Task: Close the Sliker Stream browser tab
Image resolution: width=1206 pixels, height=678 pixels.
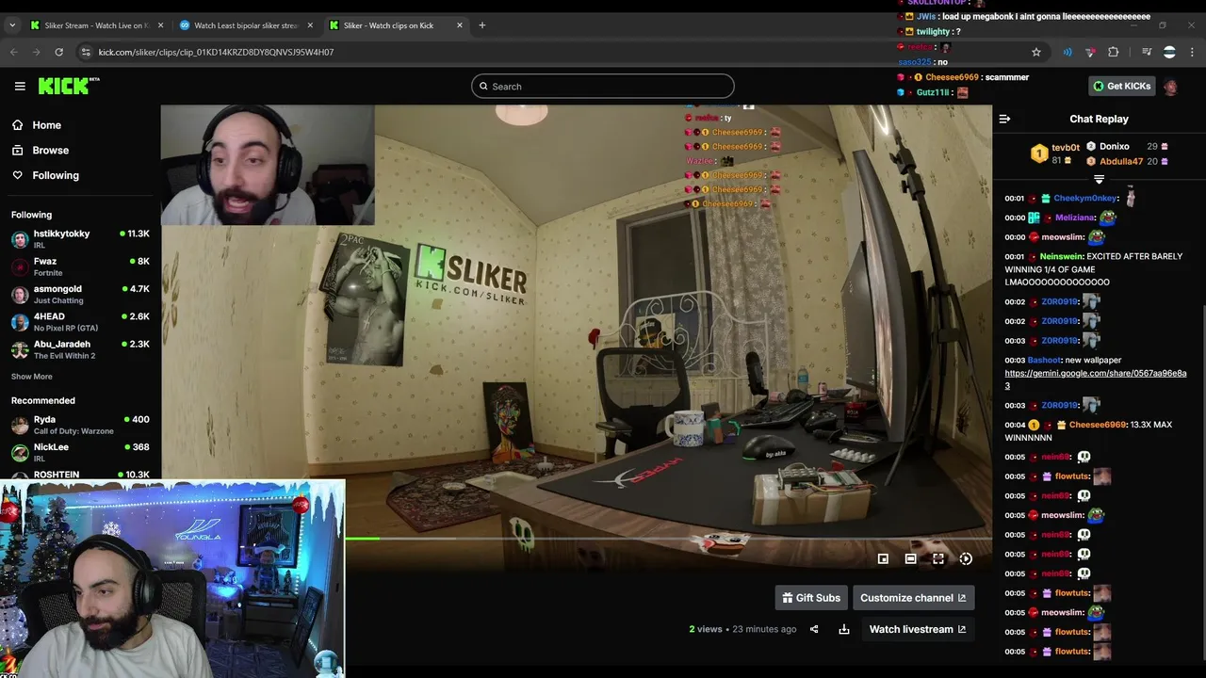Action: [x=160, y=25]
